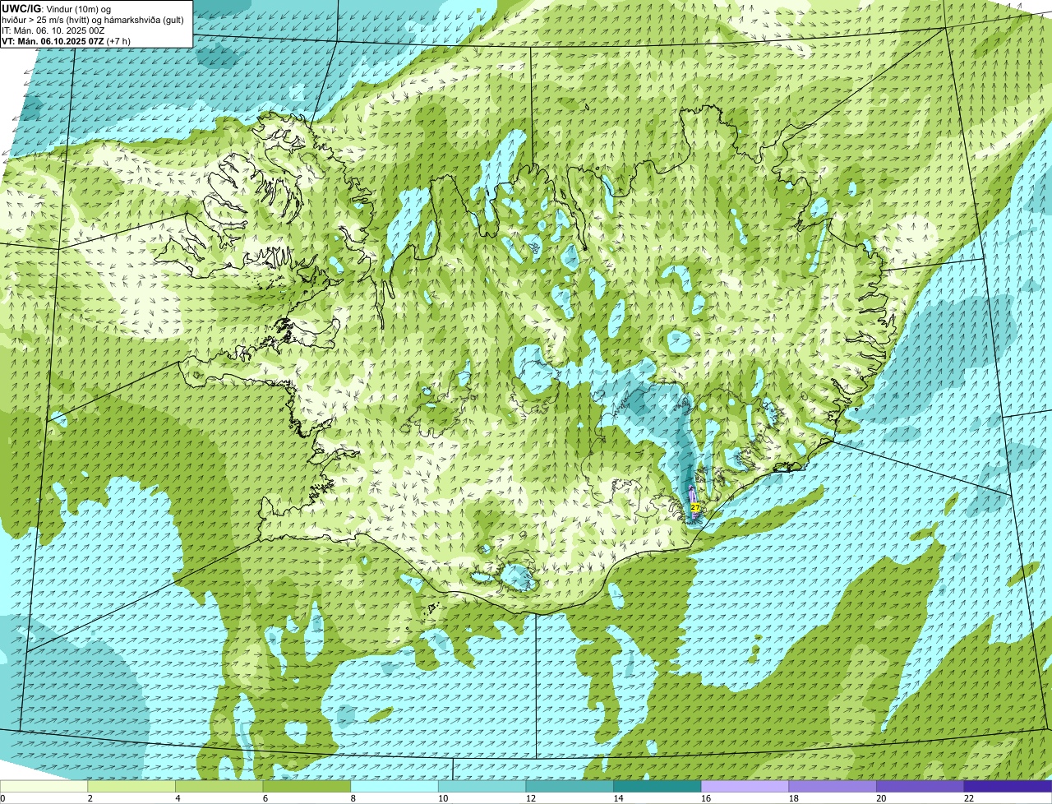1052x804 pixels.
Task: Click the scale label '6'
Action: tap(265, 798)
